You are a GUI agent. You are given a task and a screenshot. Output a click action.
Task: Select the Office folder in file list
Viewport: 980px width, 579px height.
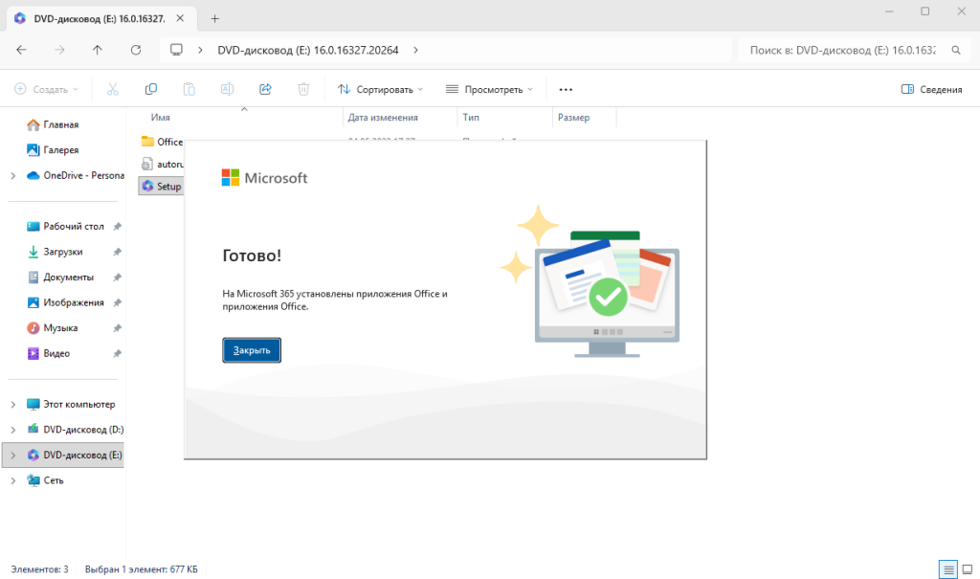point(161,142)
